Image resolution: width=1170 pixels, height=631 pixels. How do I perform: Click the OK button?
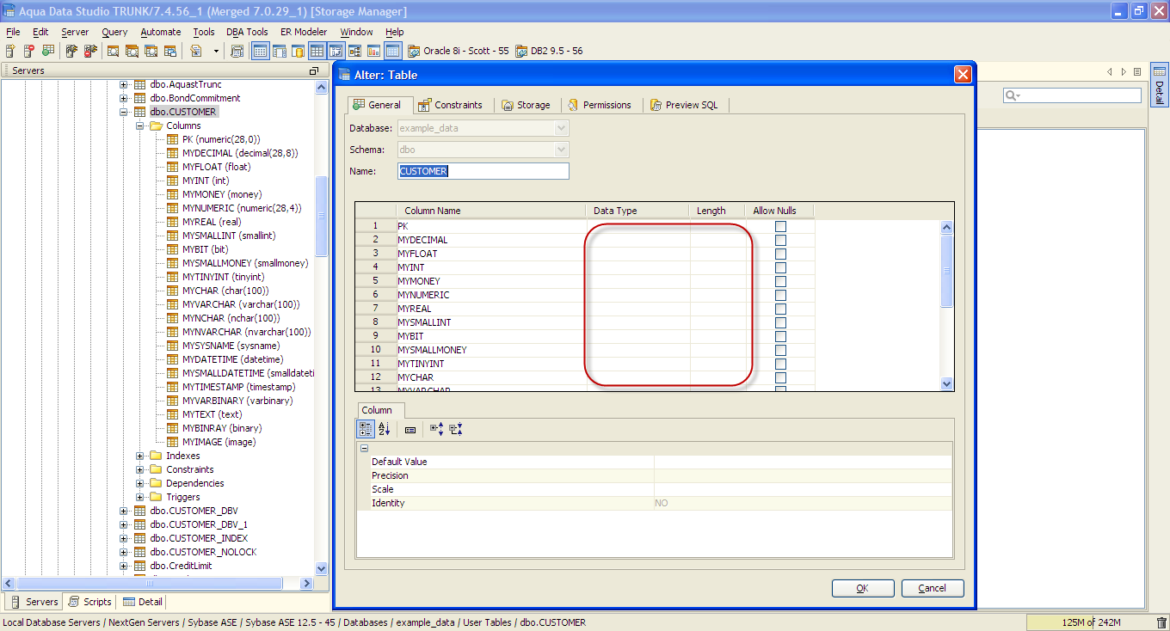click(x=862, y=588)
